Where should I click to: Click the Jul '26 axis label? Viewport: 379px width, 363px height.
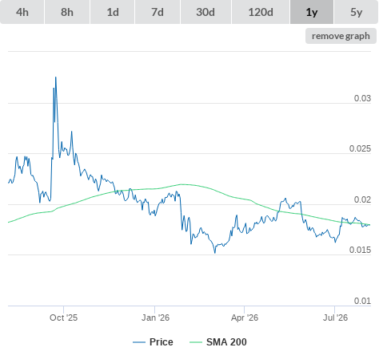point(335,318)
